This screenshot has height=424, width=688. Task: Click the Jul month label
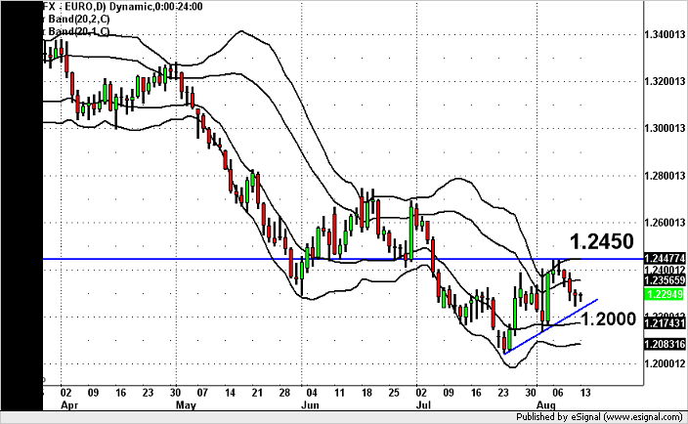point(423,404)
